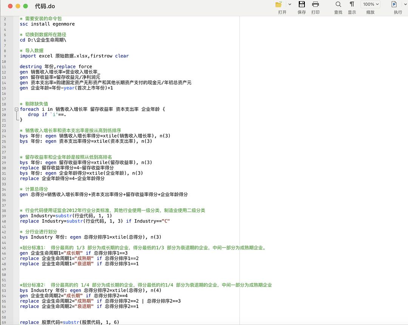Click the comment '* 分行业进行划分'
This screenshot has height=325, width=408.
point(38,232)
